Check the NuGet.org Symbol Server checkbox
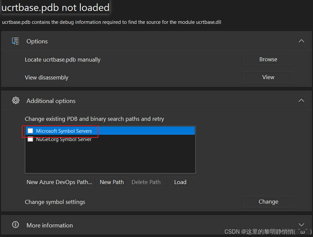Image resolution: width=313 pixels, height=237 pixels. click(x=30, y=139)
